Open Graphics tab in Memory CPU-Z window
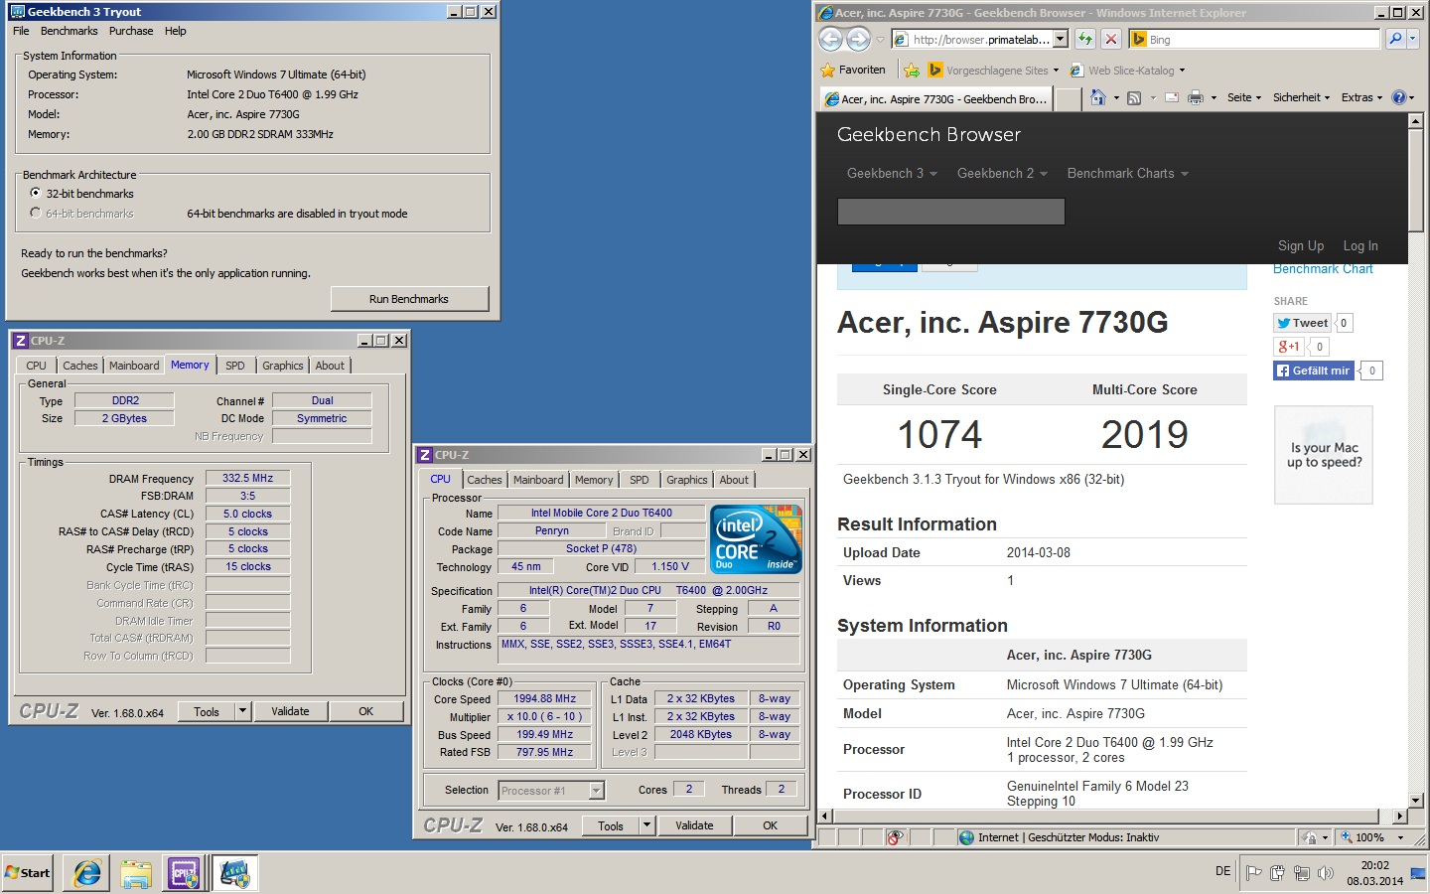The width and height of the screenshot is (1430, 894). [x=283, y=366]
